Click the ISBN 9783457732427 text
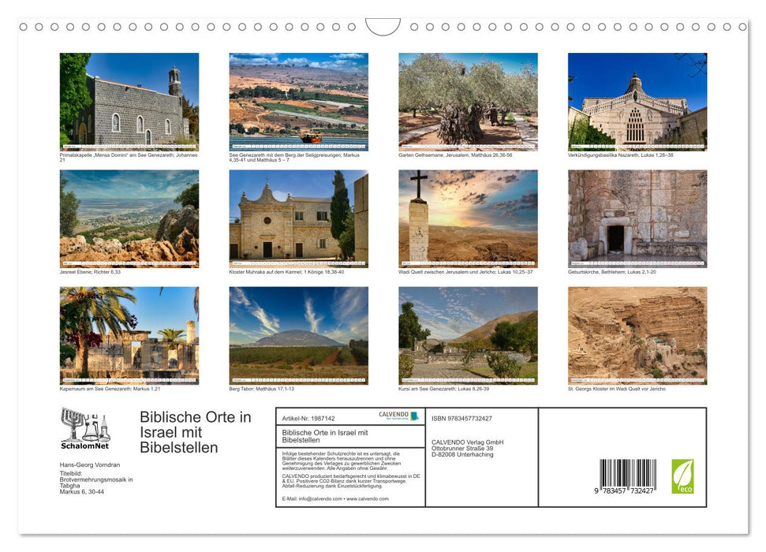The width and height of the screenshot is (766, 552). click(x=461, y=418)
